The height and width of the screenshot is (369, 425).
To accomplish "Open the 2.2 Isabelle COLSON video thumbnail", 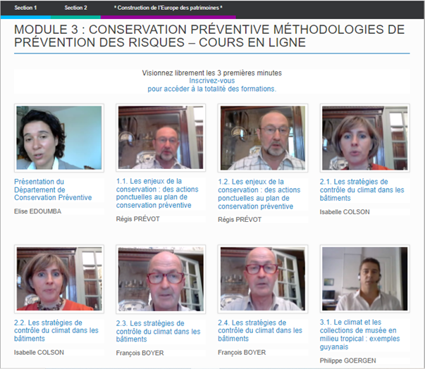I will click(59, 279).
